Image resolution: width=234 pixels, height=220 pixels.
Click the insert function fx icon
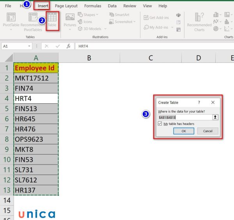(68, 46)
